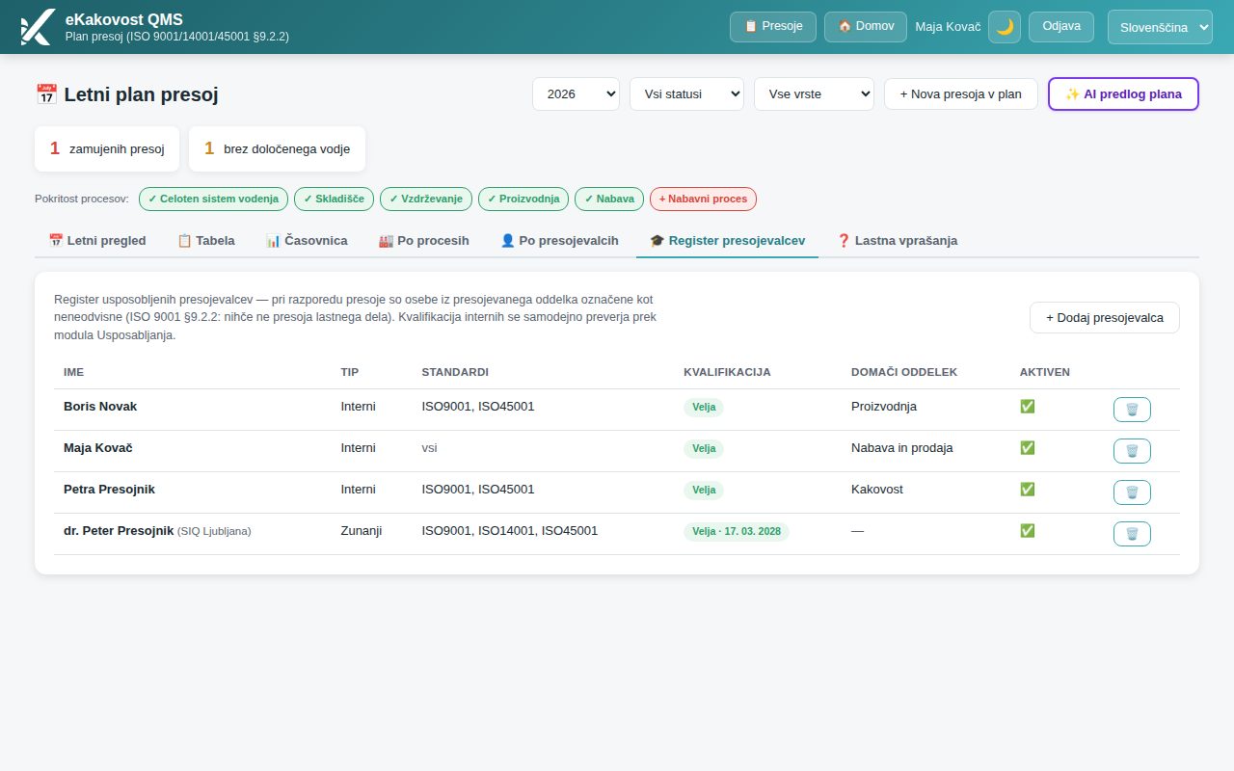Open the Po procesih tab

click(424, 241)
